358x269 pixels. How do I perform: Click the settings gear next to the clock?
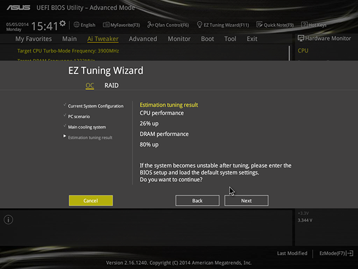(x=63, y=23)
